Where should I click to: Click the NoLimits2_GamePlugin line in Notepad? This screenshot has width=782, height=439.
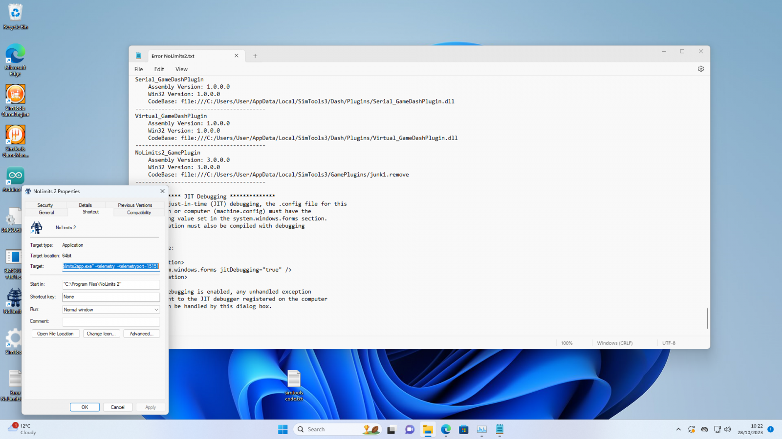point(168,153)
